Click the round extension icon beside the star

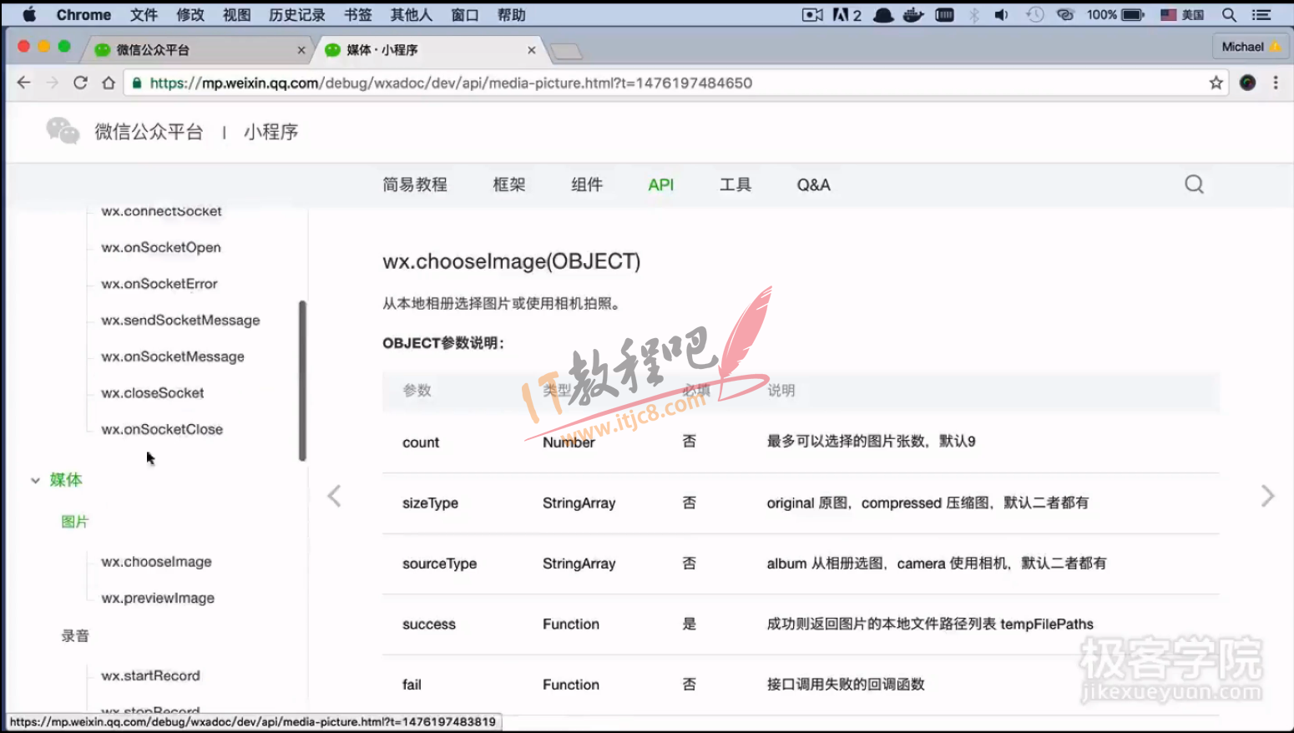(1248, 83)
